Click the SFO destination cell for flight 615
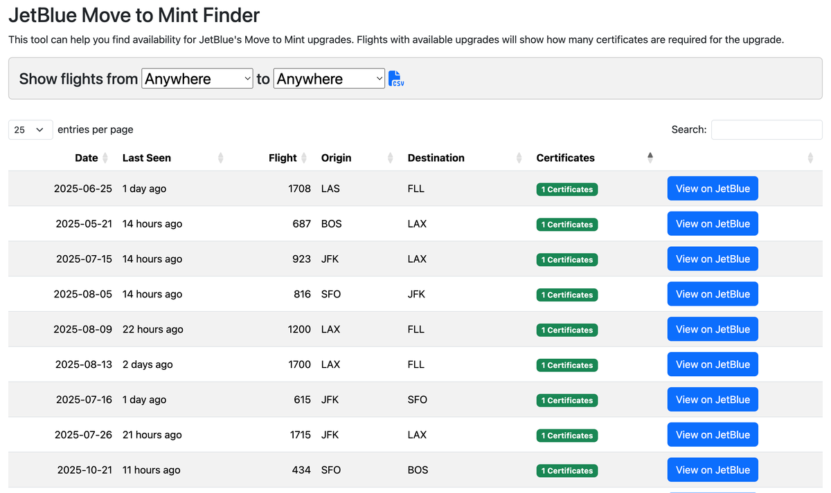This screenshot has height=493, width=831. [x=418, y=400]
